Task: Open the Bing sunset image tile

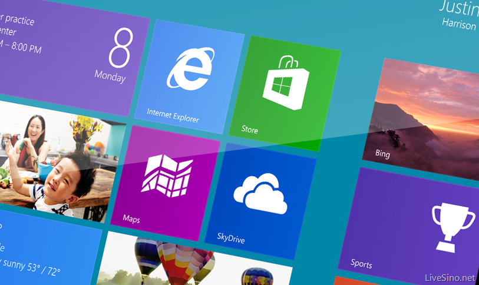Action: 422,119
